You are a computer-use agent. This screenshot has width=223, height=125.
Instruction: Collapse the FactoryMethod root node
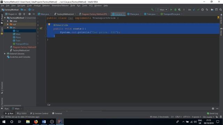click(x=5, y=18)
